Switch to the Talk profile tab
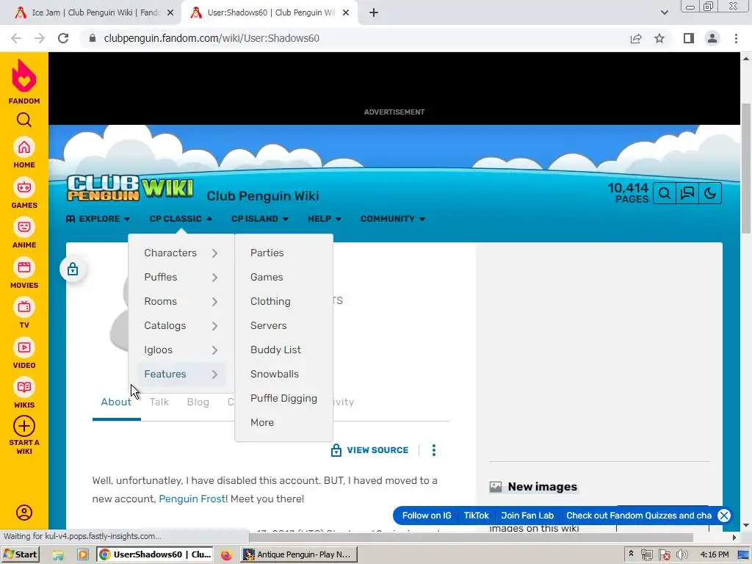 coord(159,402)
